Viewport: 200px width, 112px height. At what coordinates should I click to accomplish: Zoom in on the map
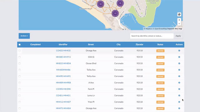[179, 20]
